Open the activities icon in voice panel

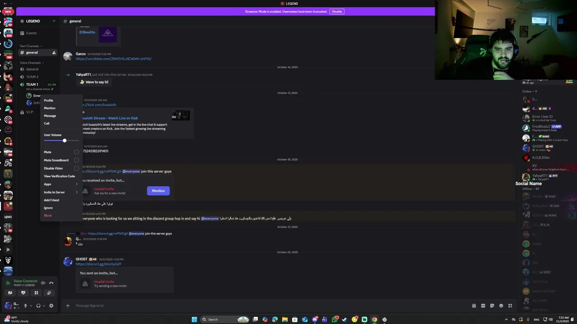click(x=37, y=293)
